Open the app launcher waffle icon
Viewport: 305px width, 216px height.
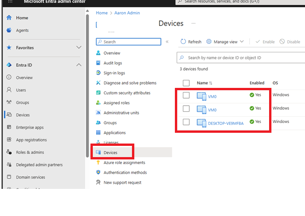coord(10,1)
